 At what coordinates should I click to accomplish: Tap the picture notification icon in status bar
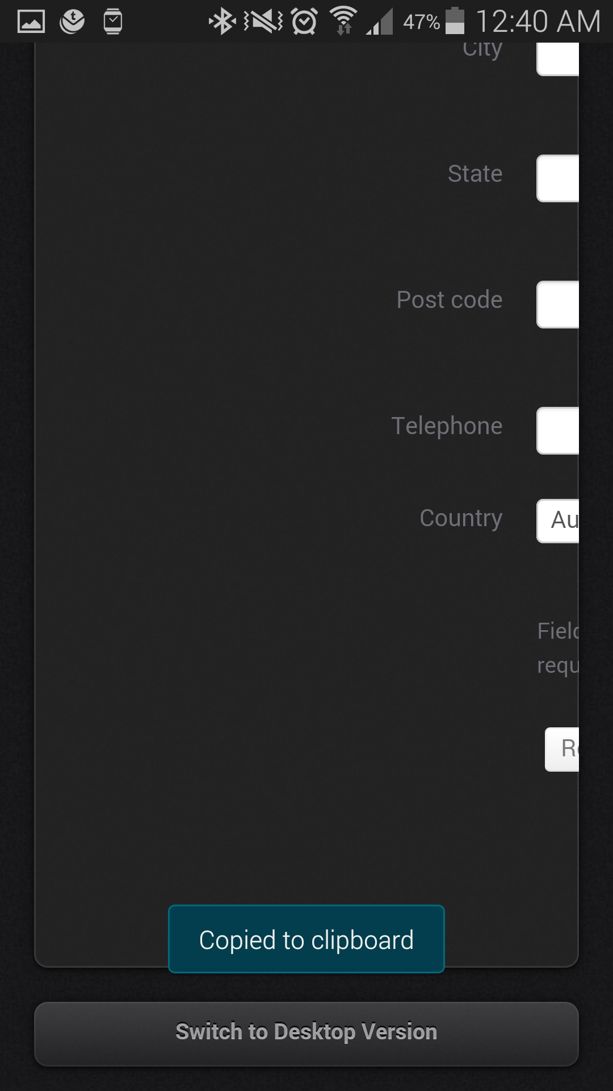pos(31,22)
